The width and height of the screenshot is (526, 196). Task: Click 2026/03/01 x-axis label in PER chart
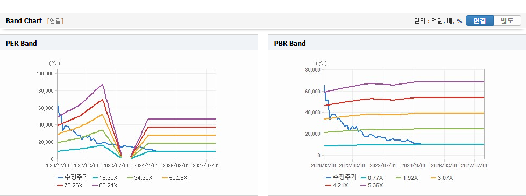(x=176, y=165)
